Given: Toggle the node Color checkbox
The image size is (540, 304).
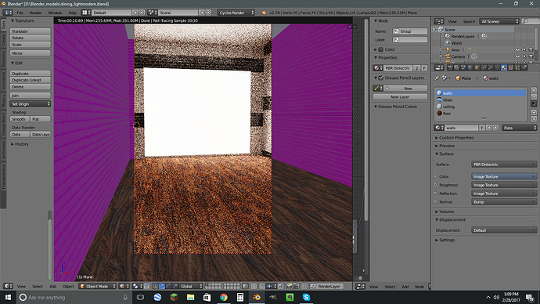Looking at the screenshot, I should coord(381,49).
